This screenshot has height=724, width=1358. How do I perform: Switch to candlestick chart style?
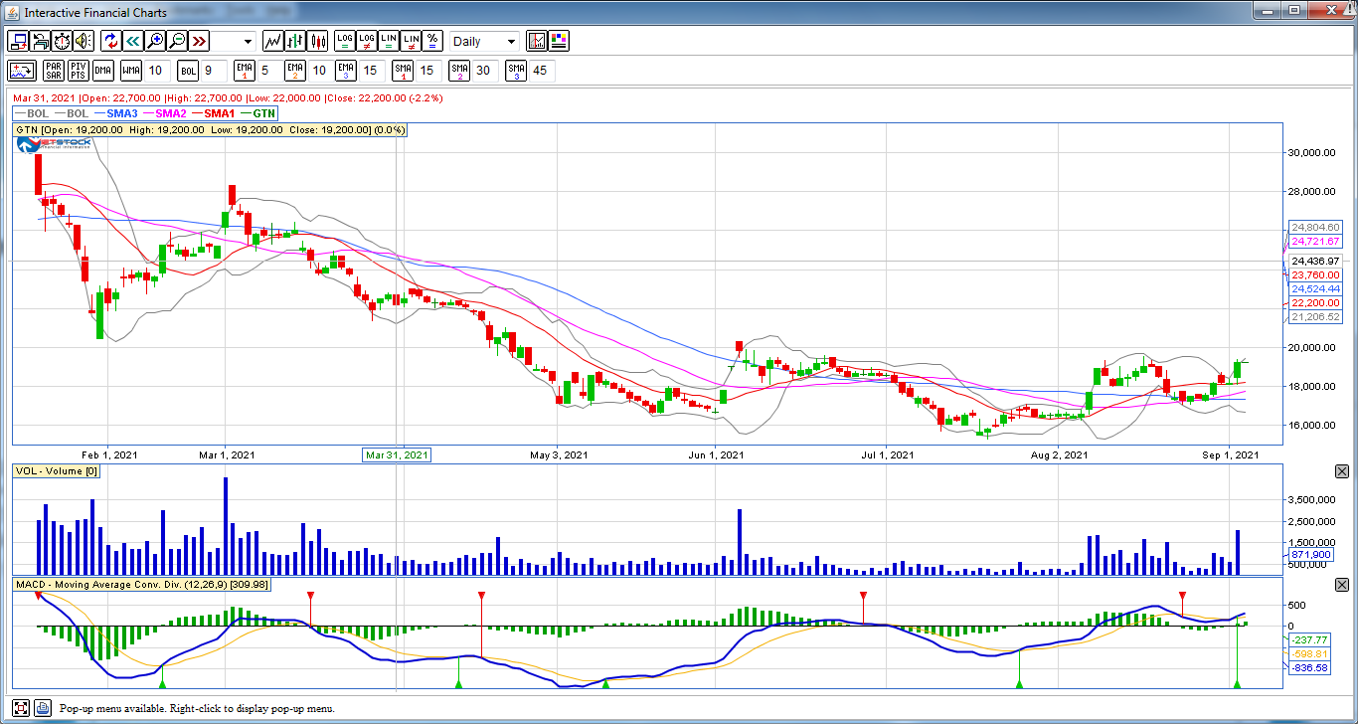click(318, 41)
